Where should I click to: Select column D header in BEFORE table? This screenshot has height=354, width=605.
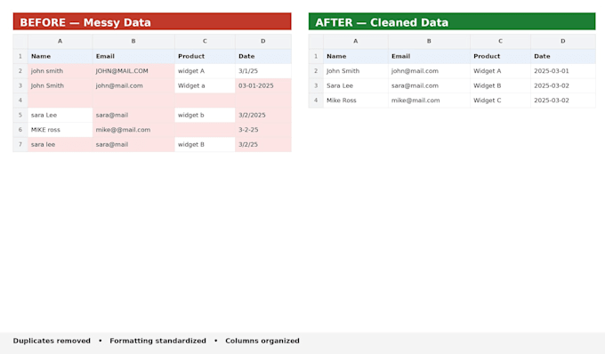coord(263,41)
